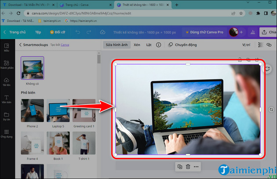This screenshot has width=277, height=179.
Task: Select the Không có mockup thumbnail
Action: (33, 68)
